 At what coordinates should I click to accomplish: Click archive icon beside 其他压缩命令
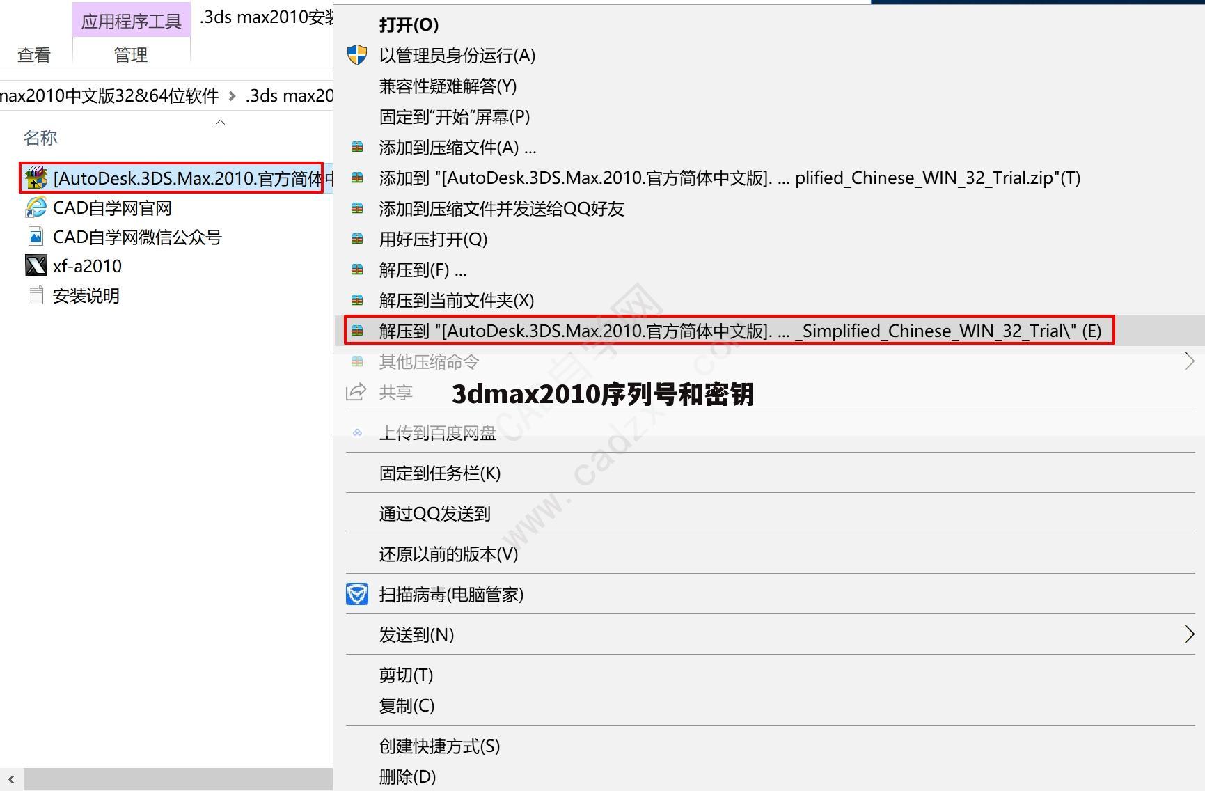coord(357,361)
